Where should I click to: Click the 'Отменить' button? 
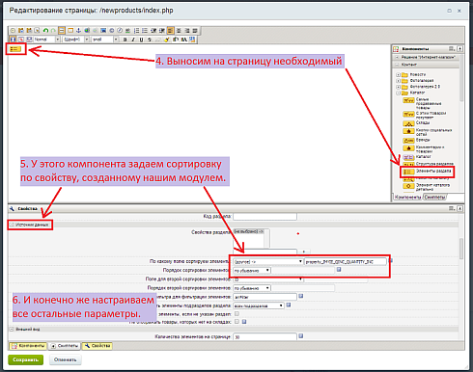66,359
